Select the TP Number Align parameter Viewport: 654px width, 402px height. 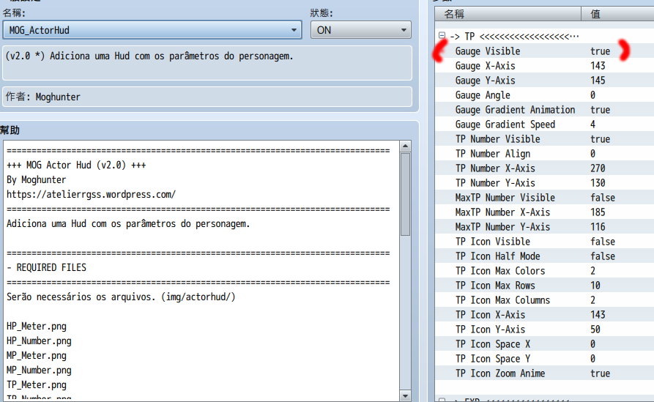pos(544,154)
